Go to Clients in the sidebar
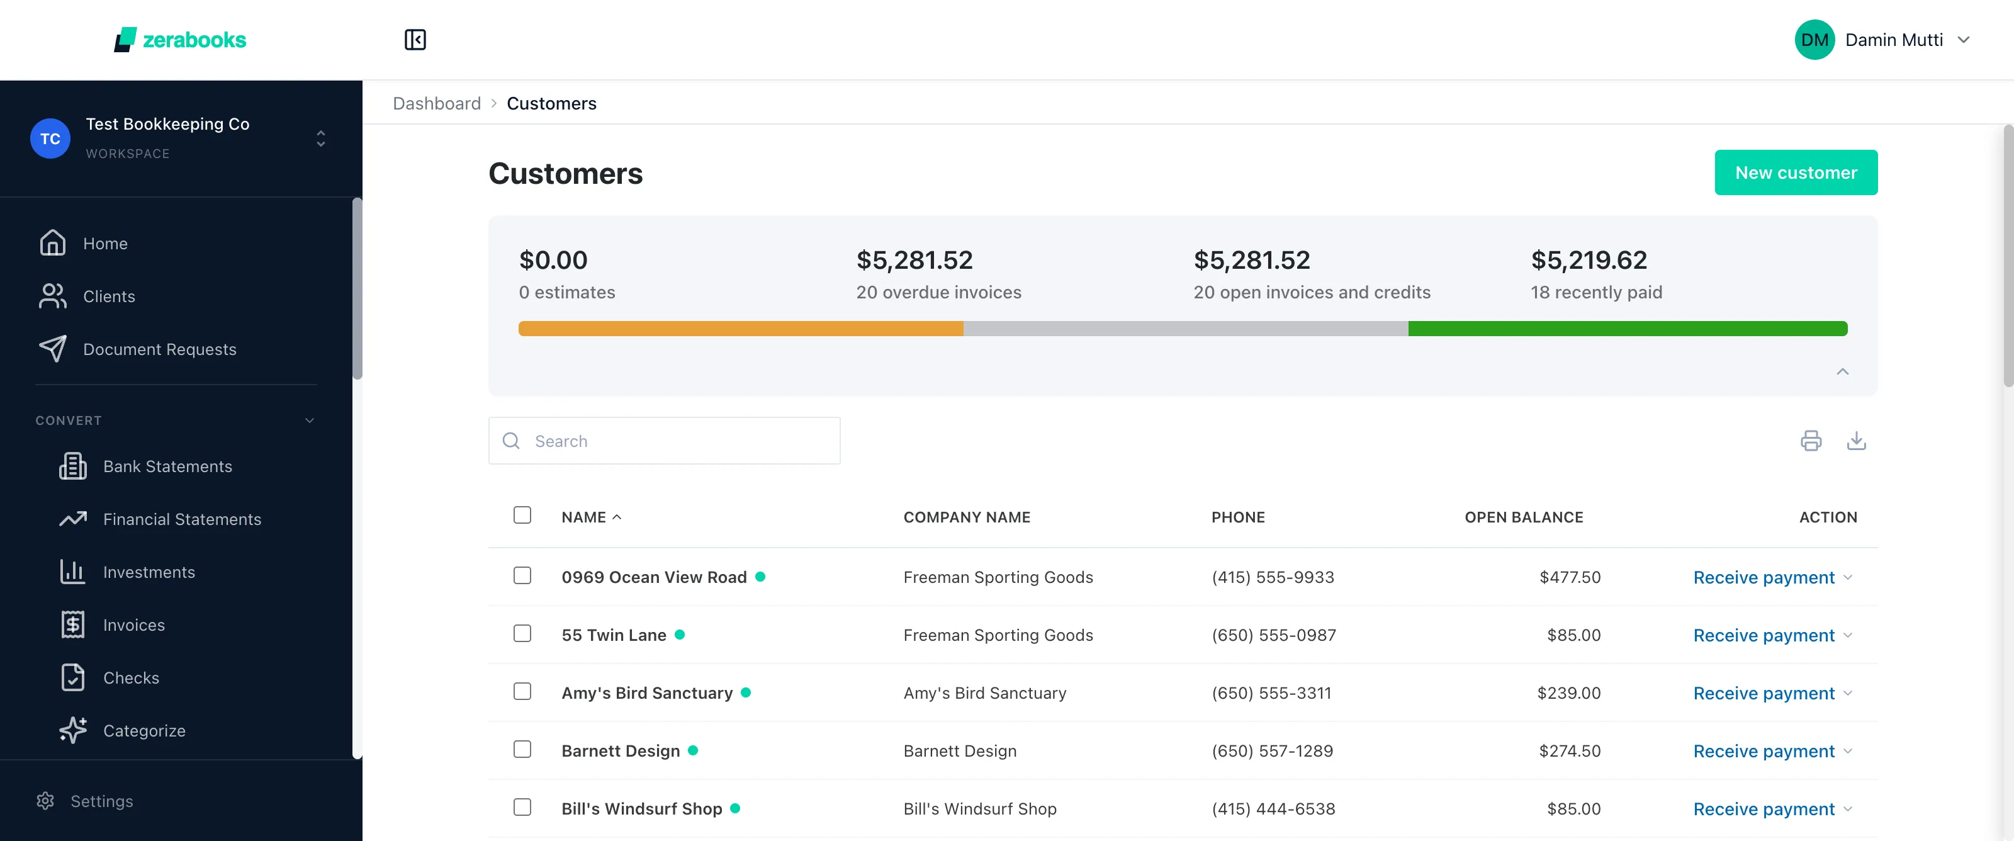 click(x=109, y=296)
